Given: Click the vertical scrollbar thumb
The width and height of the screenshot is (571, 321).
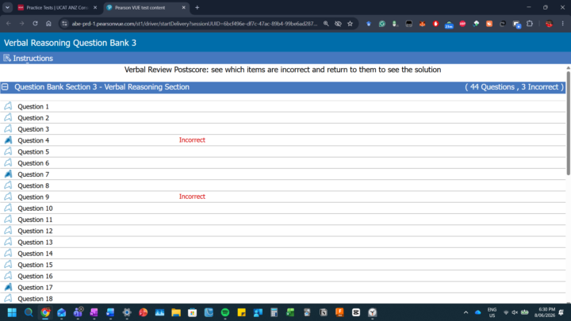Looking at the screenshot, I should [568, 123].
